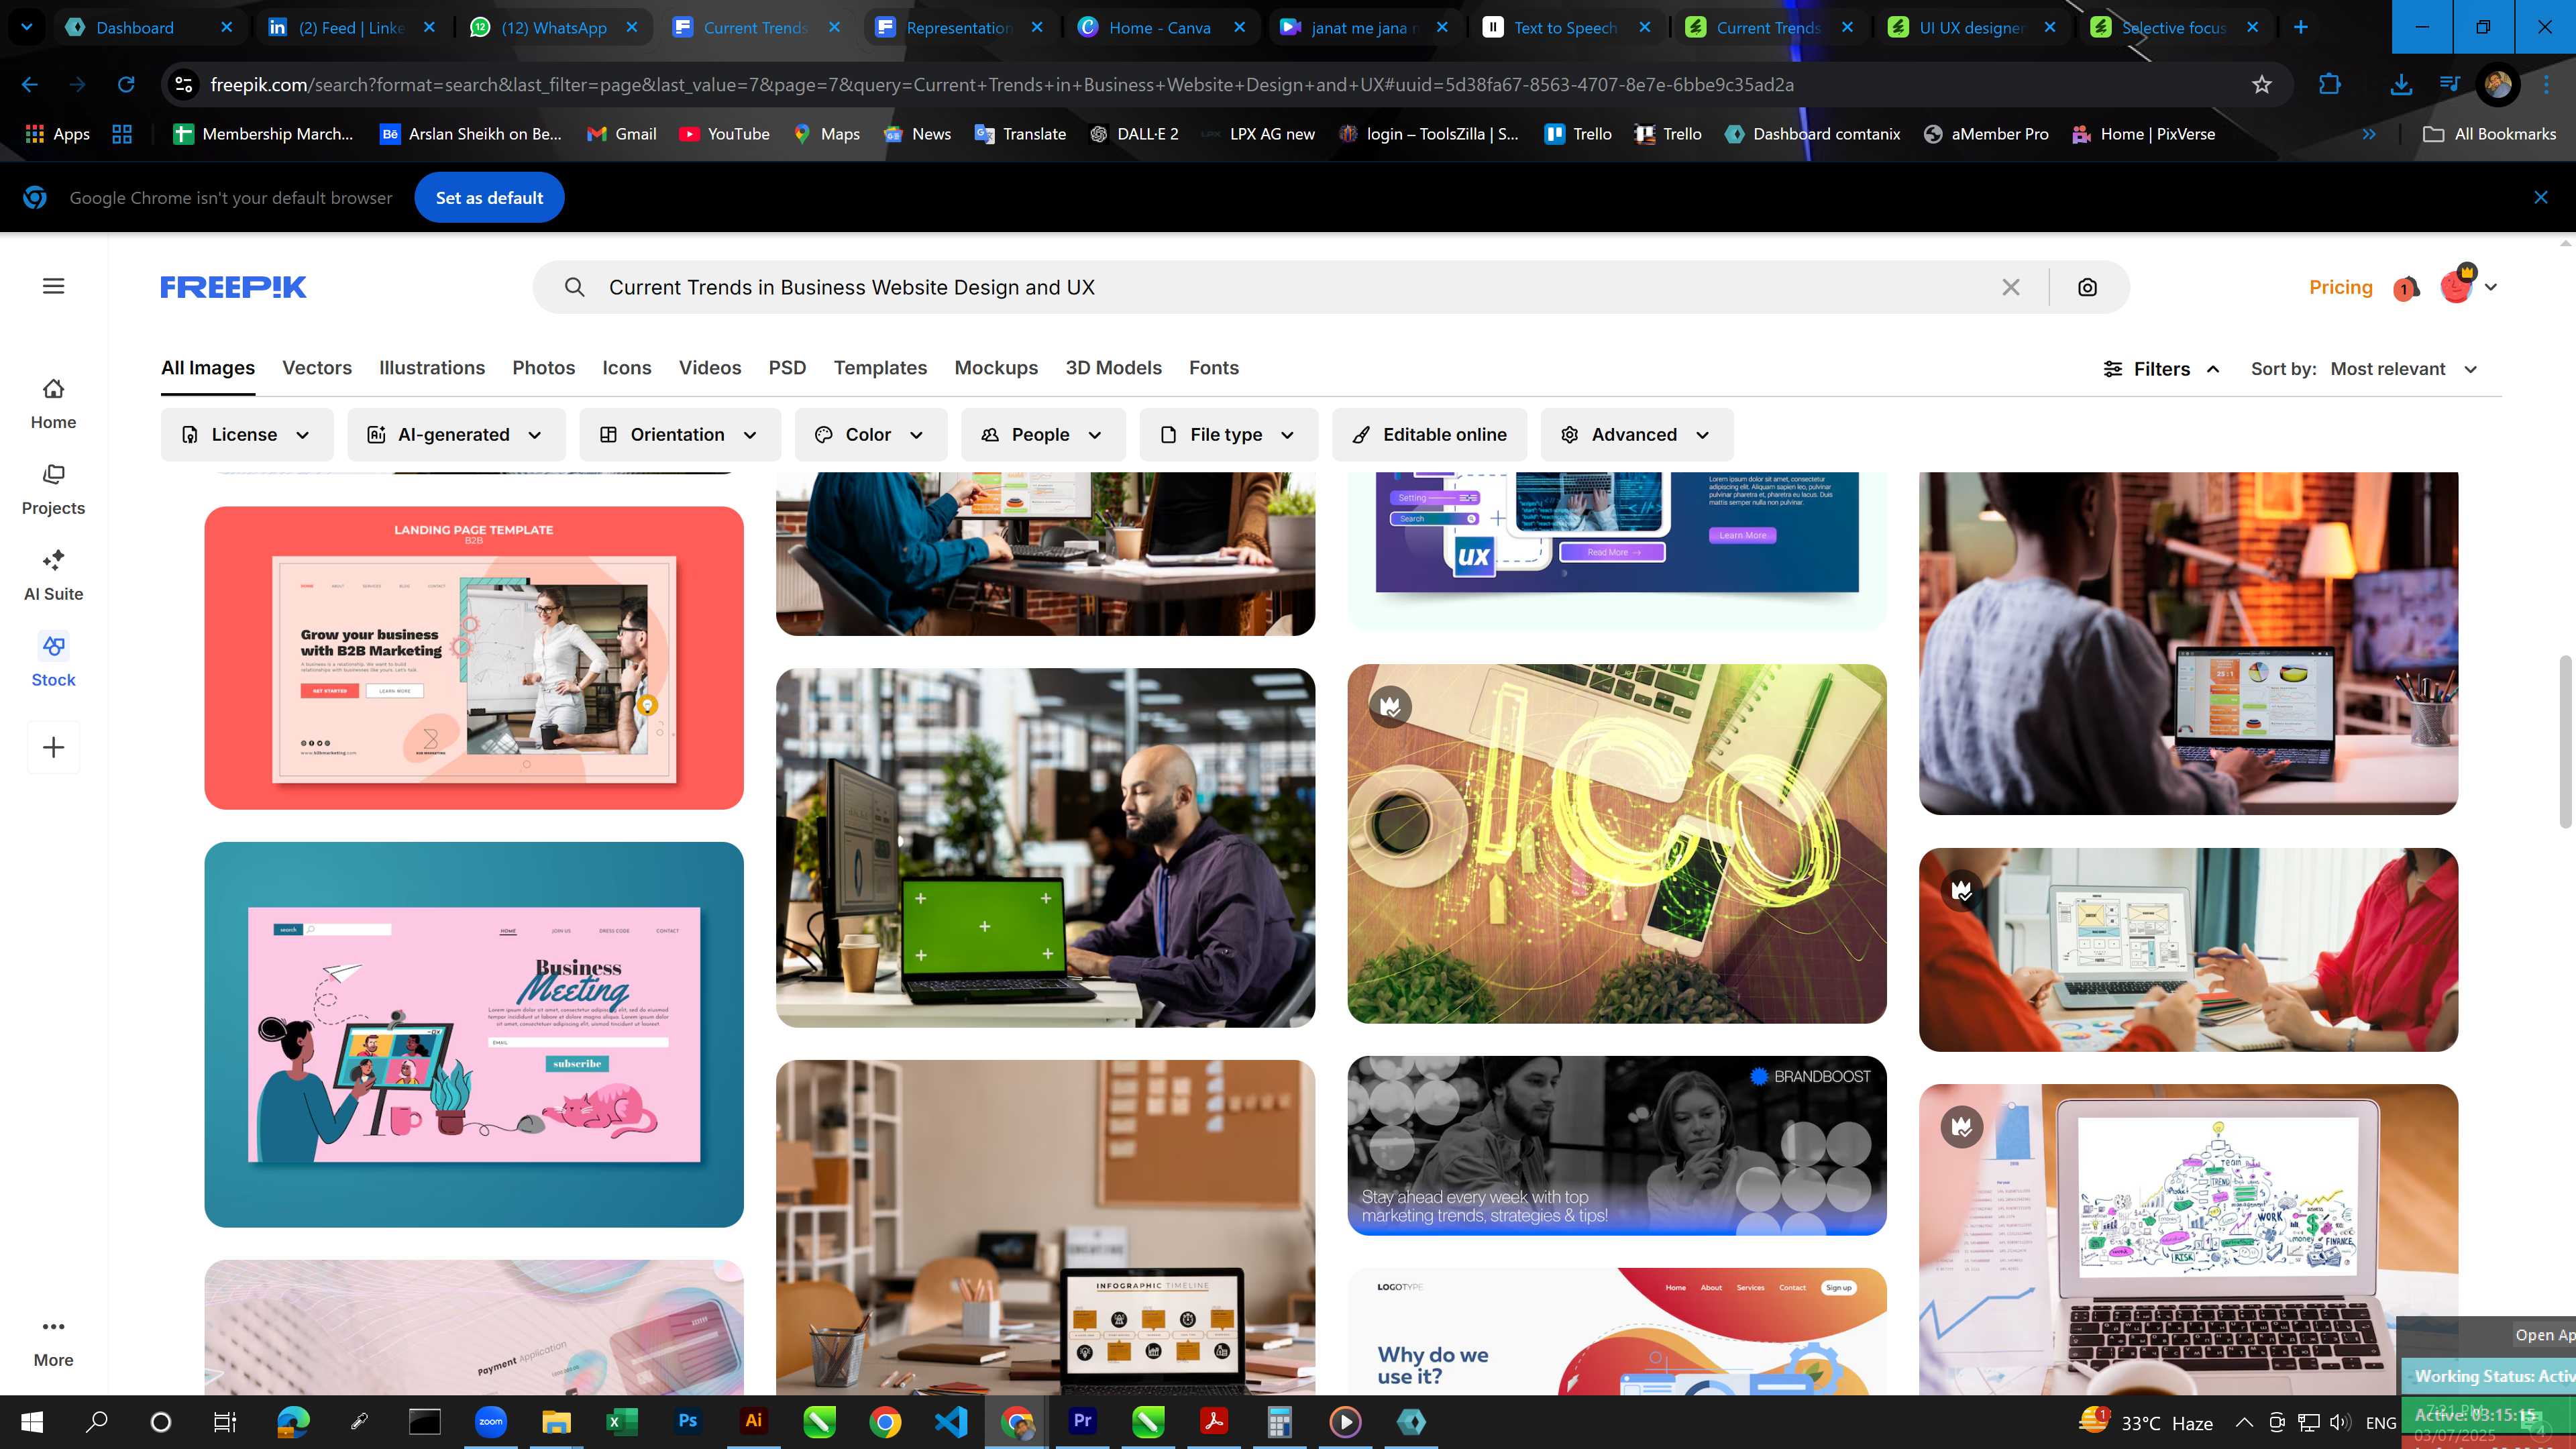Image resolution: width=2576 pixels, height=1449 pixels.
Task: Expand the People filter dropdown
Action: coord(1043,434)
